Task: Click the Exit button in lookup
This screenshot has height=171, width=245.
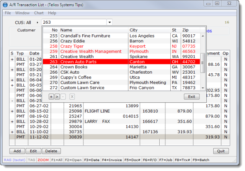Action: (191, 97)
